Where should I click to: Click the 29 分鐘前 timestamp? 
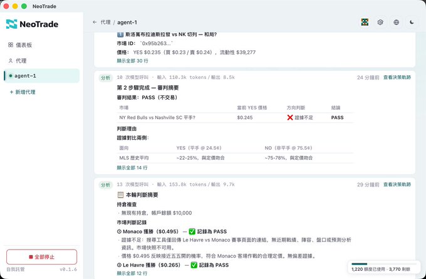point(368,184)
